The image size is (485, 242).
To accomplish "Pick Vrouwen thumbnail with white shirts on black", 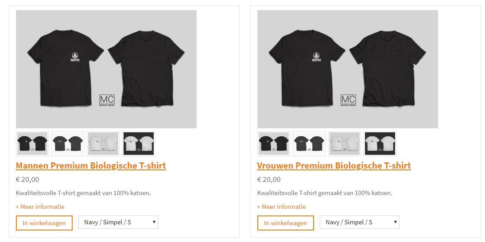I will tap(380, 144).
